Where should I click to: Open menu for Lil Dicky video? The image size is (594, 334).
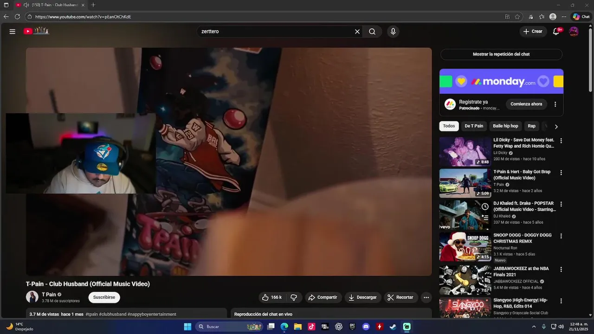point(561,141)
